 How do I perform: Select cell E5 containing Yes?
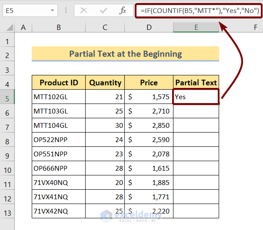[196, 97]
